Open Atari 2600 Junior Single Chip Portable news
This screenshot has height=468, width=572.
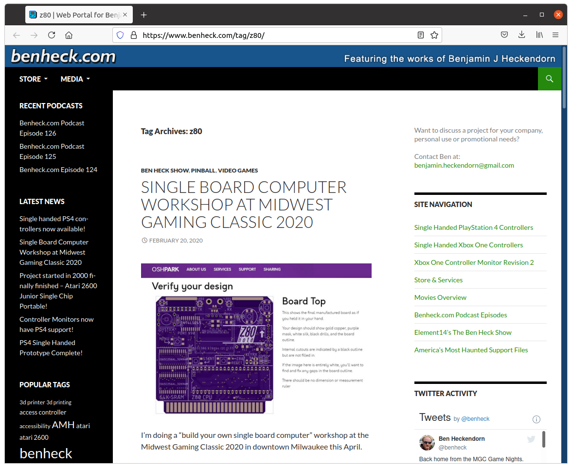click(x=58, y=291)
